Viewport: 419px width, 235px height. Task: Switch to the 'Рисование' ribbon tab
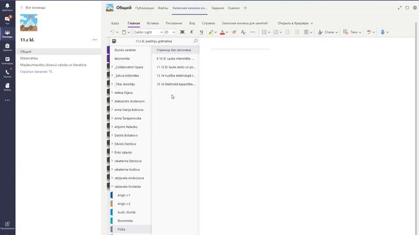coord(173,23)
